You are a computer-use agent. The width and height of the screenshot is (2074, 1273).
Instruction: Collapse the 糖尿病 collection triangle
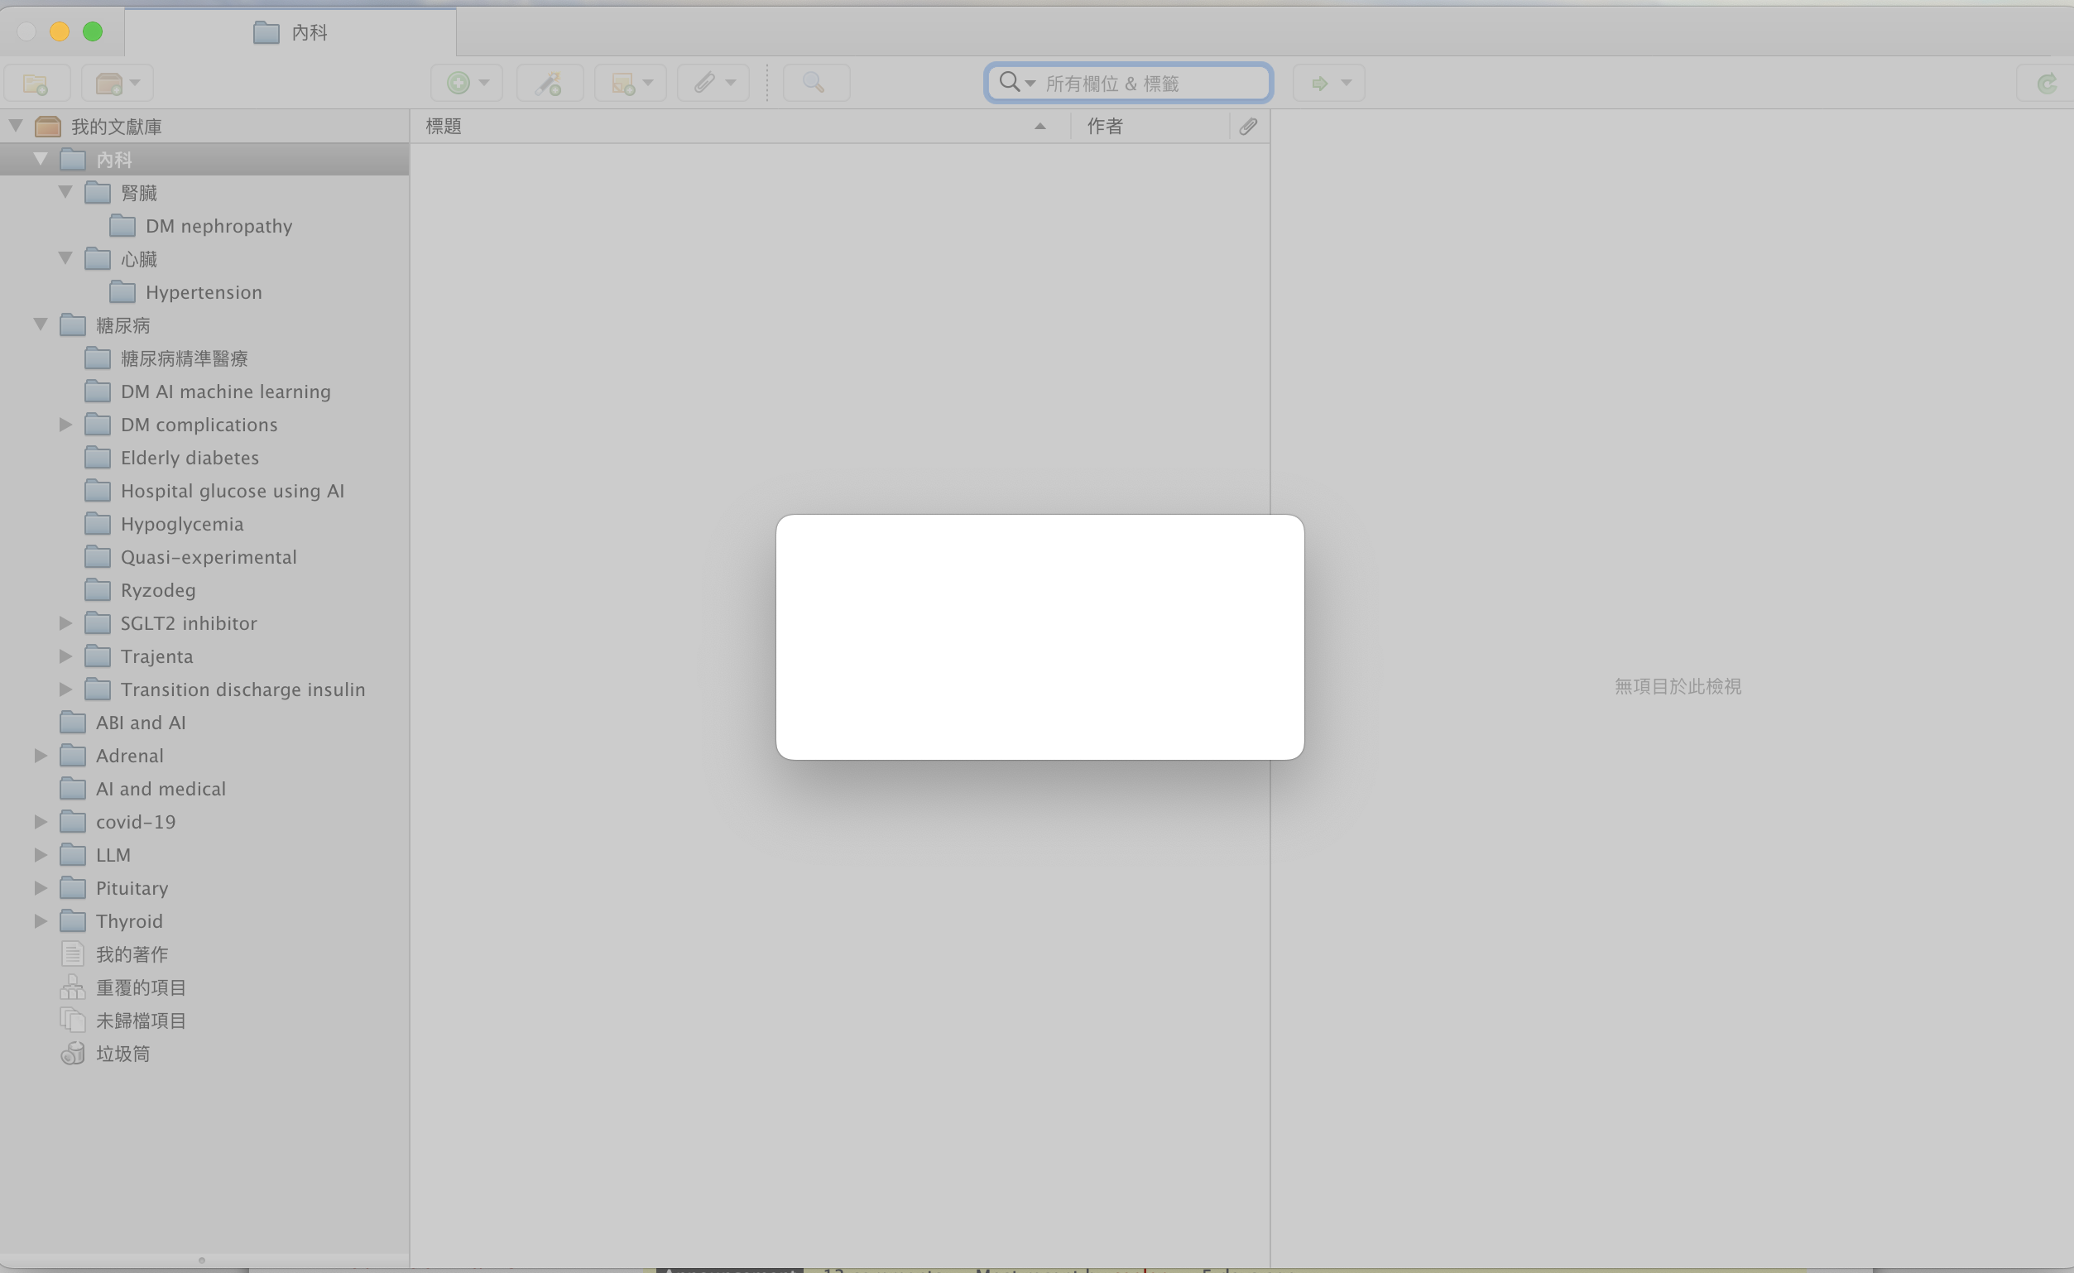41,325
